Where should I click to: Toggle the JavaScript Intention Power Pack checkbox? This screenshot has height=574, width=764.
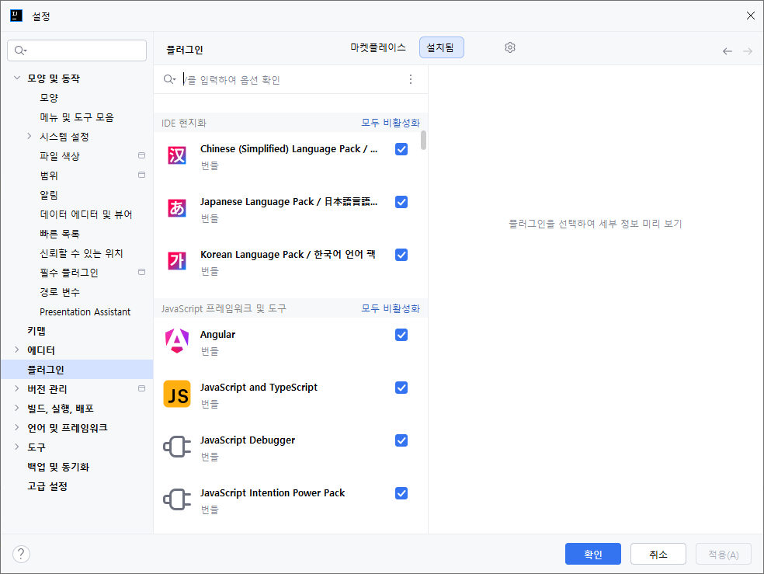coord(401,493)
